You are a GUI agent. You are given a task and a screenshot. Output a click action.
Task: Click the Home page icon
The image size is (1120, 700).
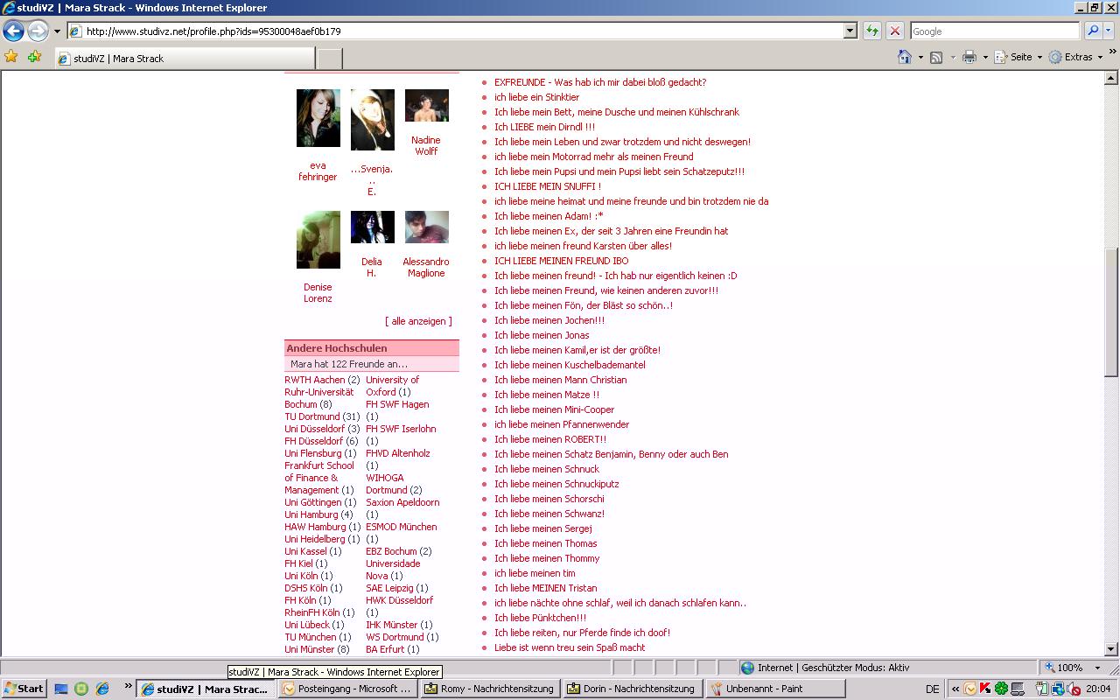(x=905, y=57)
